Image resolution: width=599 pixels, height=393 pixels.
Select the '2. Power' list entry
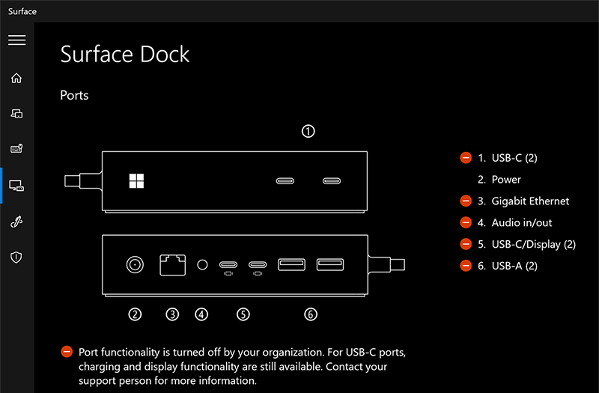pyautogui.click(x=499, y=180)
